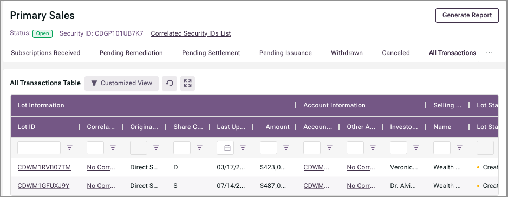
Task: Show more tabs via ellipsis menu
Action: [x=489, y=53]
